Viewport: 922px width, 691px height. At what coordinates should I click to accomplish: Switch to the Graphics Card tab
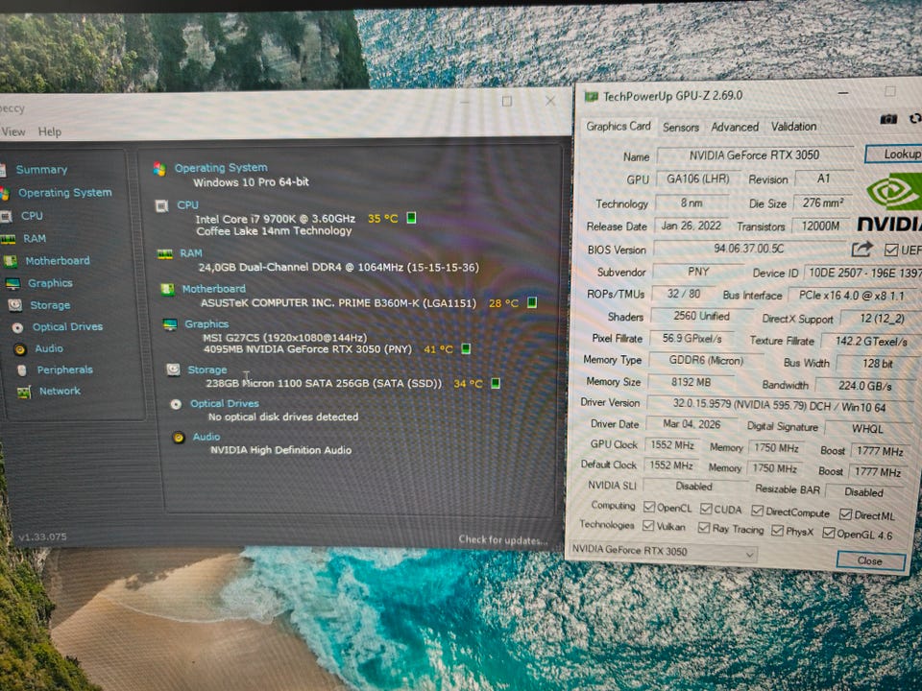click(618, 127)
